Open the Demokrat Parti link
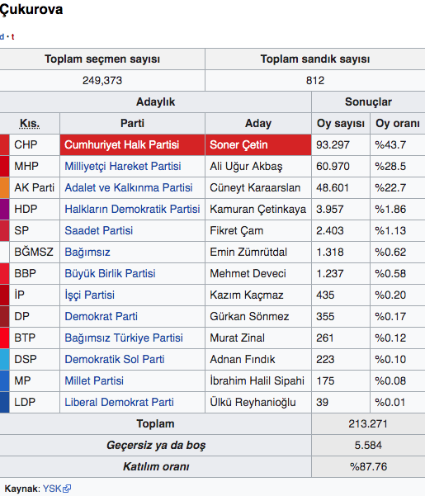This screenshot has width=425, height=496. click(102, 316)
